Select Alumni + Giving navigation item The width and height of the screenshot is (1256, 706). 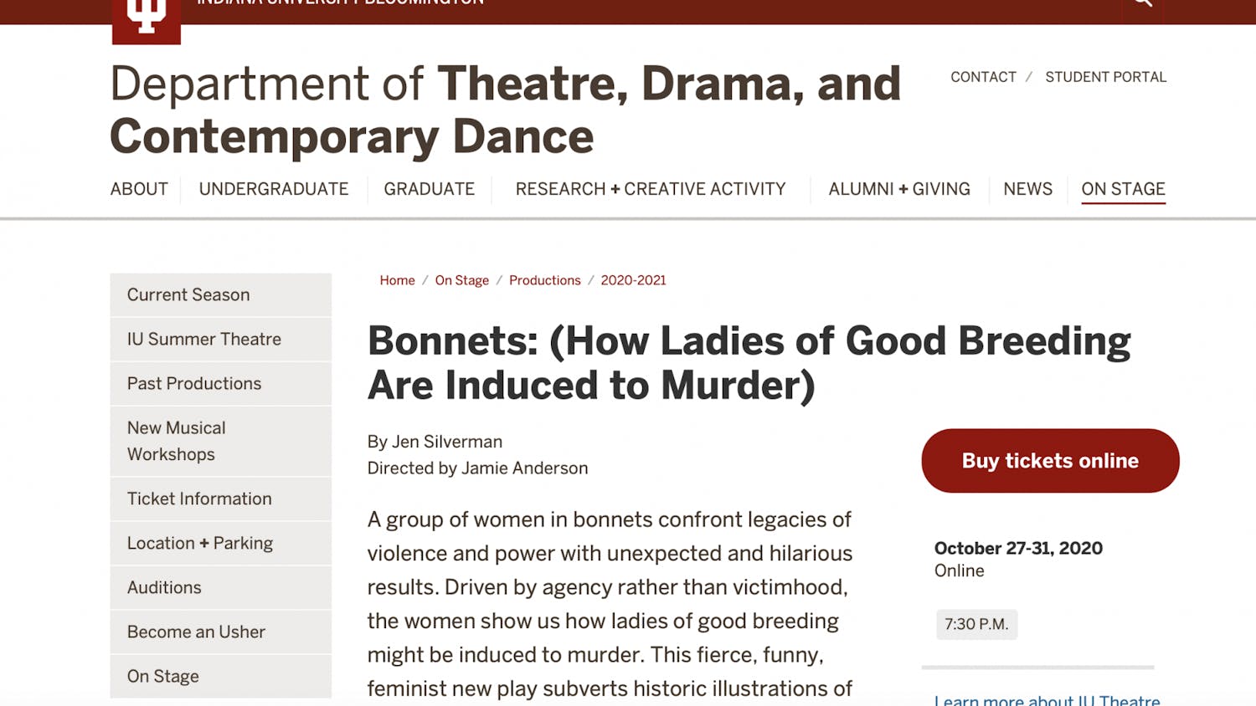coord(899,189)
